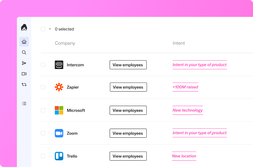This screenshot has height=167, width=253.
Task: Click the Intent column header
Action: click(x=179, y=43)
